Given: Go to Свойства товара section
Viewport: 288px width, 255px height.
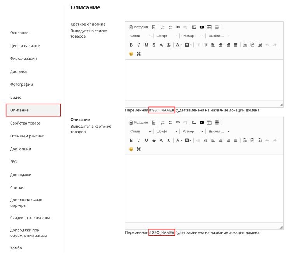Looking at the screenshot, I should [25, 123].
